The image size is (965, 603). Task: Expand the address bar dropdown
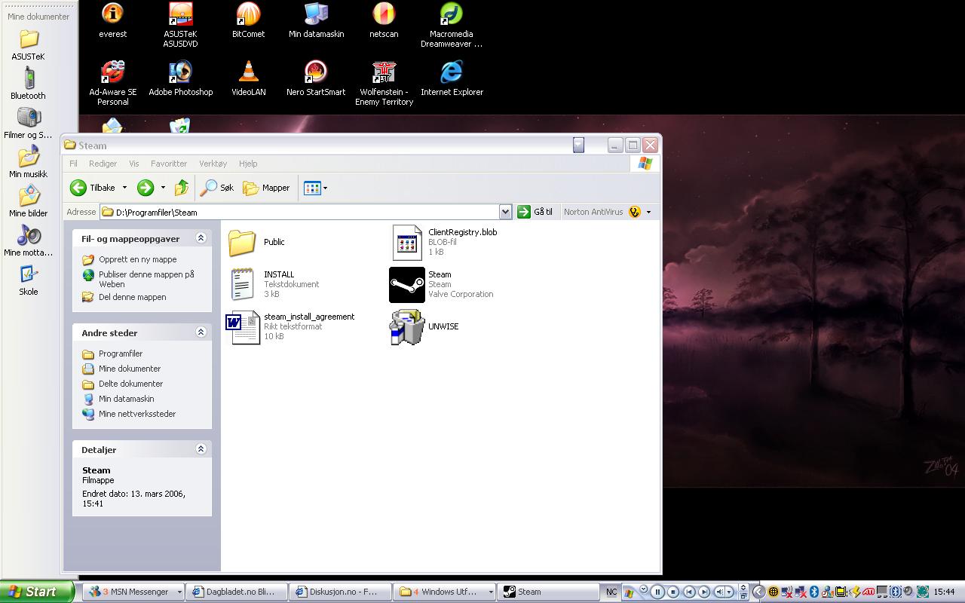click(505, 212)
